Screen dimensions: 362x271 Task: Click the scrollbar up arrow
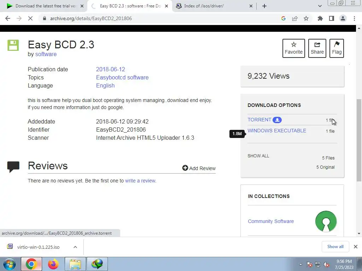[359, 28]
